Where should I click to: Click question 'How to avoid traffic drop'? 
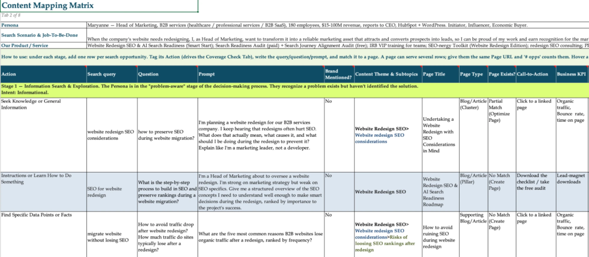click(167, 234)
